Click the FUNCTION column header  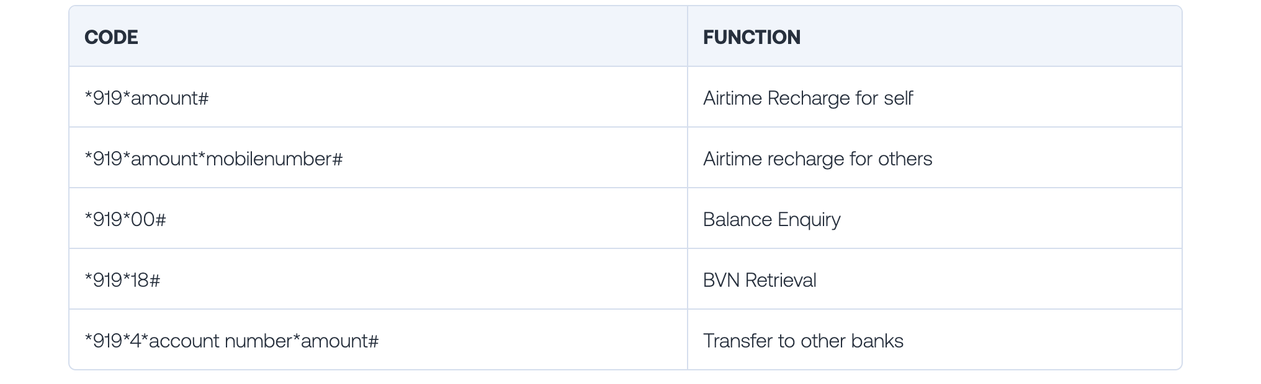point(752,37)
